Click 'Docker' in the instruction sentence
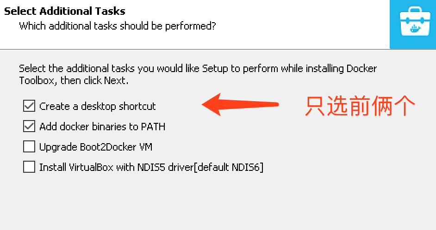 pyautogui.click(x=361, y=68)
